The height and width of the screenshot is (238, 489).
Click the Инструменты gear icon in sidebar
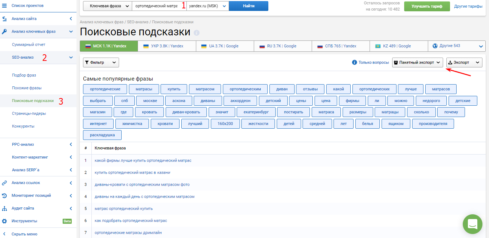click(x=4, y=221)
